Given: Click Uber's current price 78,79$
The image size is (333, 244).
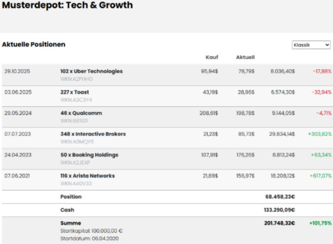Looking at the screenshot, I should tap(246, 71).
